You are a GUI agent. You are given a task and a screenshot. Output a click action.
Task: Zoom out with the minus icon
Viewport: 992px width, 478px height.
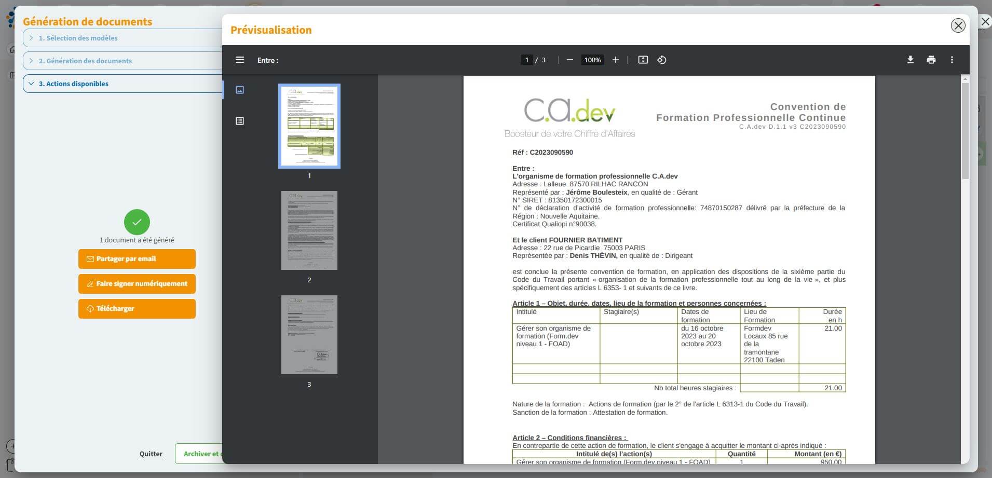tap(570, 60)
